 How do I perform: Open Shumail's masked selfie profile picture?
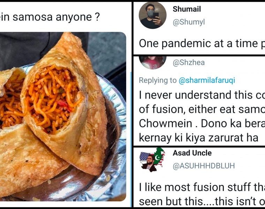click(x=153, y=15)
